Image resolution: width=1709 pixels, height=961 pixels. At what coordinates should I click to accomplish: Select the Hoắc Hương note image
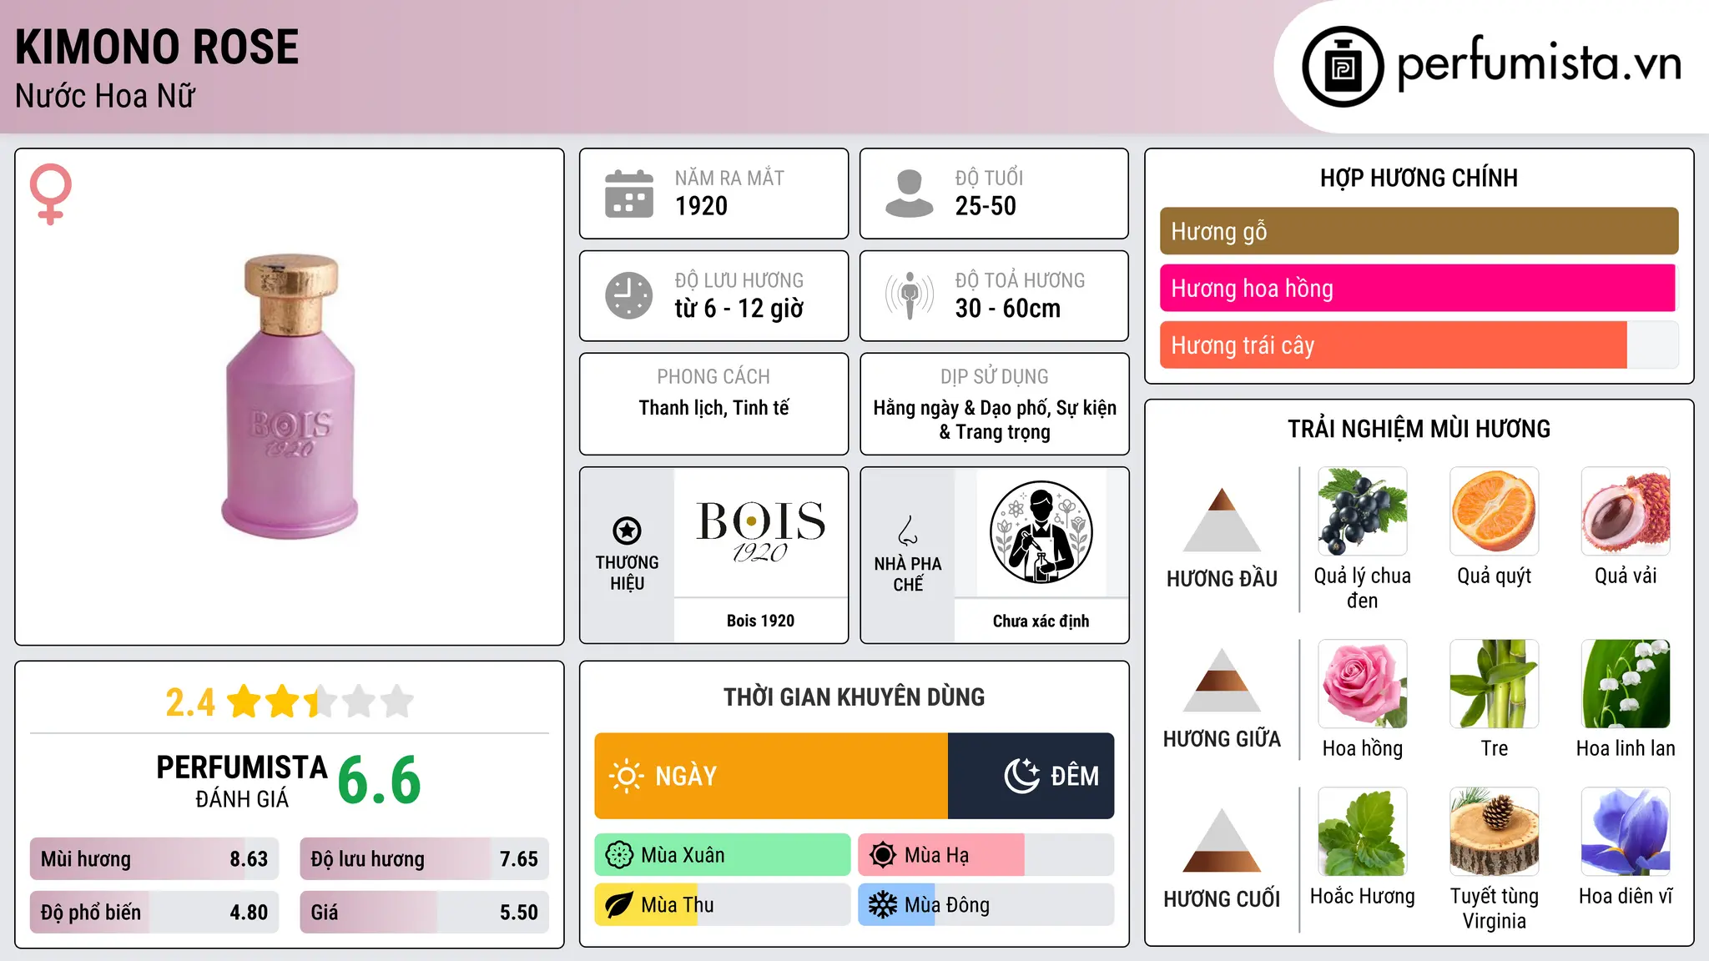pyautogui.click(x=1363, y=832)
